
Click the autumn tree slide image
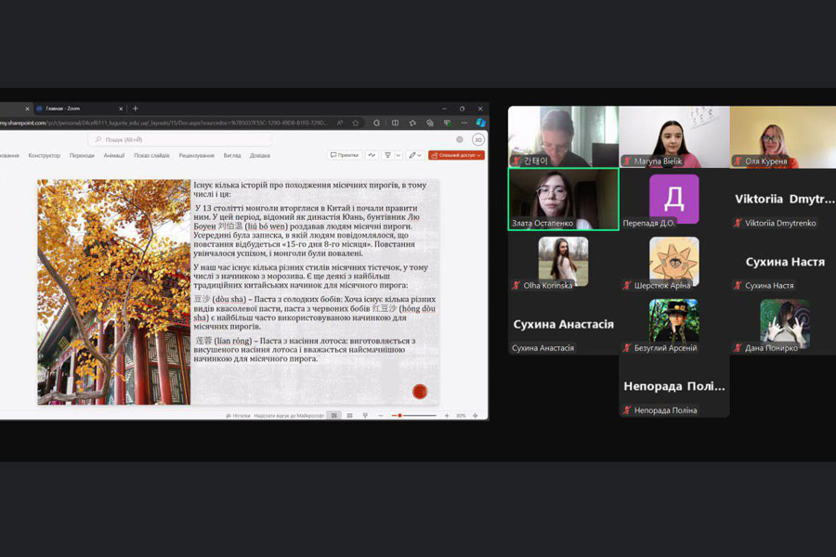pyautogui.click(x=113, y=292)
